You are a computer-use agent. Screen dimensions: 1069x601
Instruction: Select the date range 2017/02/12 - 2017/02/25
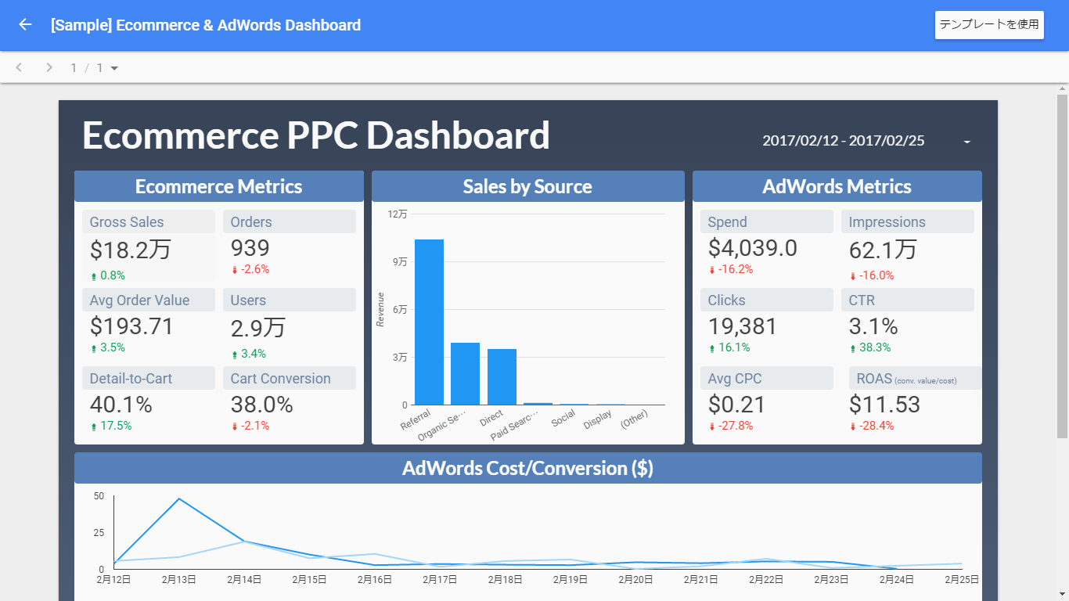pos(844,141)
